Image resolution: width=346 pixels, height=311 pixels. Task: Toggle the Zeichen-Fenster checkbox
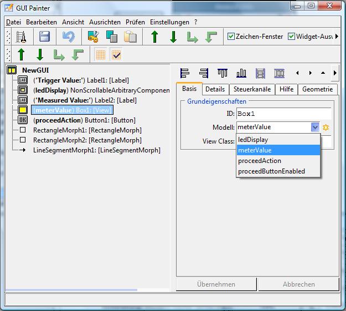pyautogui.click(x=231, y=37)
